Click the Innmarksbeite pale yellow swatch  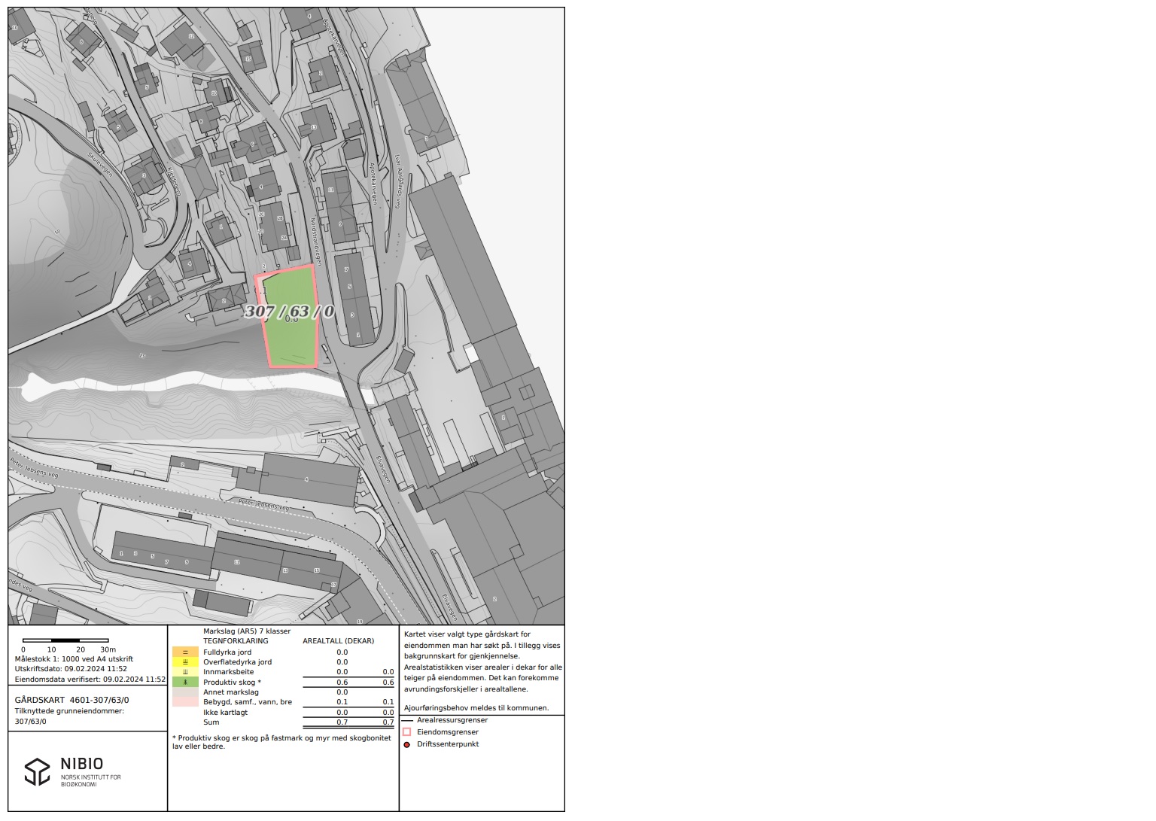[185, 672]
